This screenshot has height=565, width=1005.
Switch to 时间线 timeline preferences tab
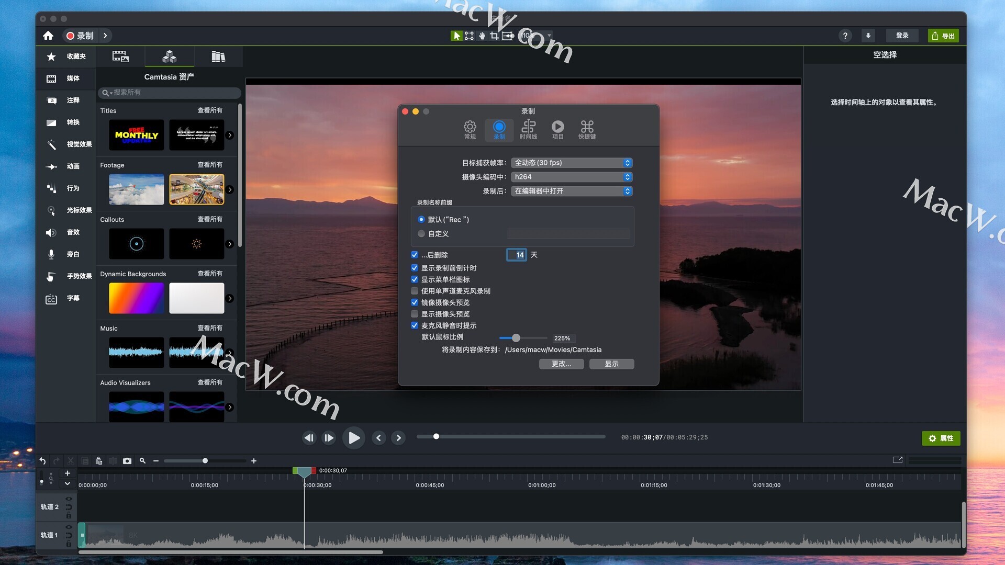[528, 129]
